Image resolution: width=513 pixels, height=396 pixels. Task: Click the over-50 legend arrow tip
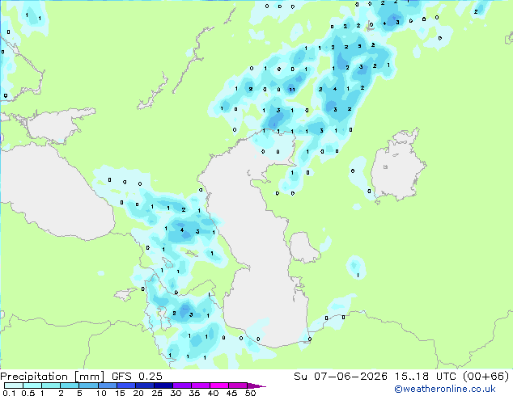[256, 385]
